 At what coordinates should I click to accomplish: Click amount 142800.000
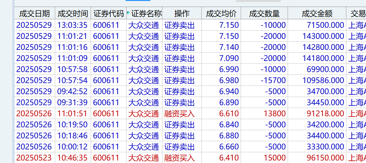[323, 47]
